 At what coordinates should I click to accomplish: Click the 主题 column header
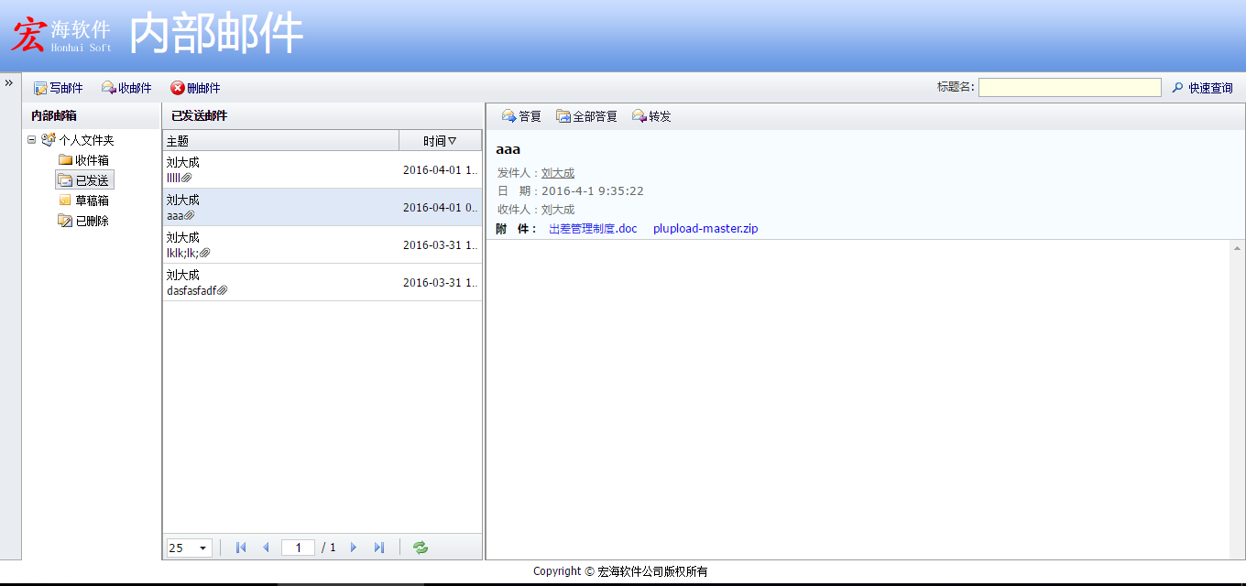pos(280,141)
